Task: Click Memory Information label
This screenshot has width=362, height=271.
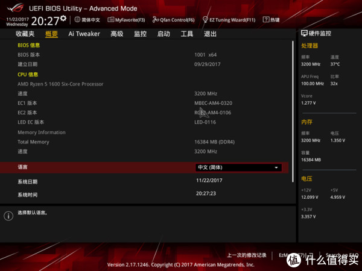Action: 42,132
